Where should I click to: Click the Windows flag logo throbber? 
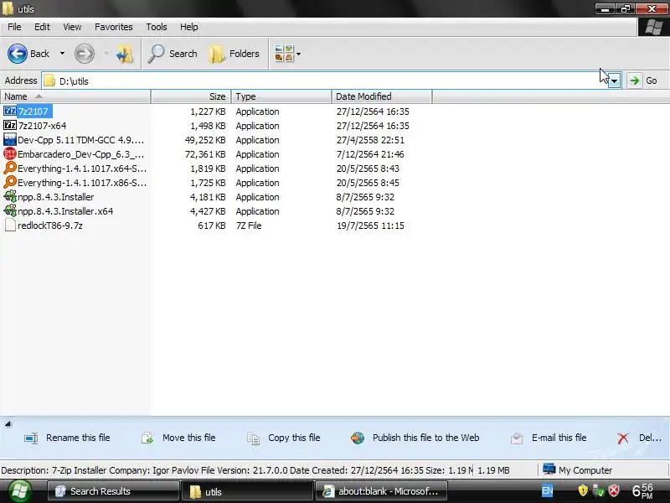click(x=653, y=28)
